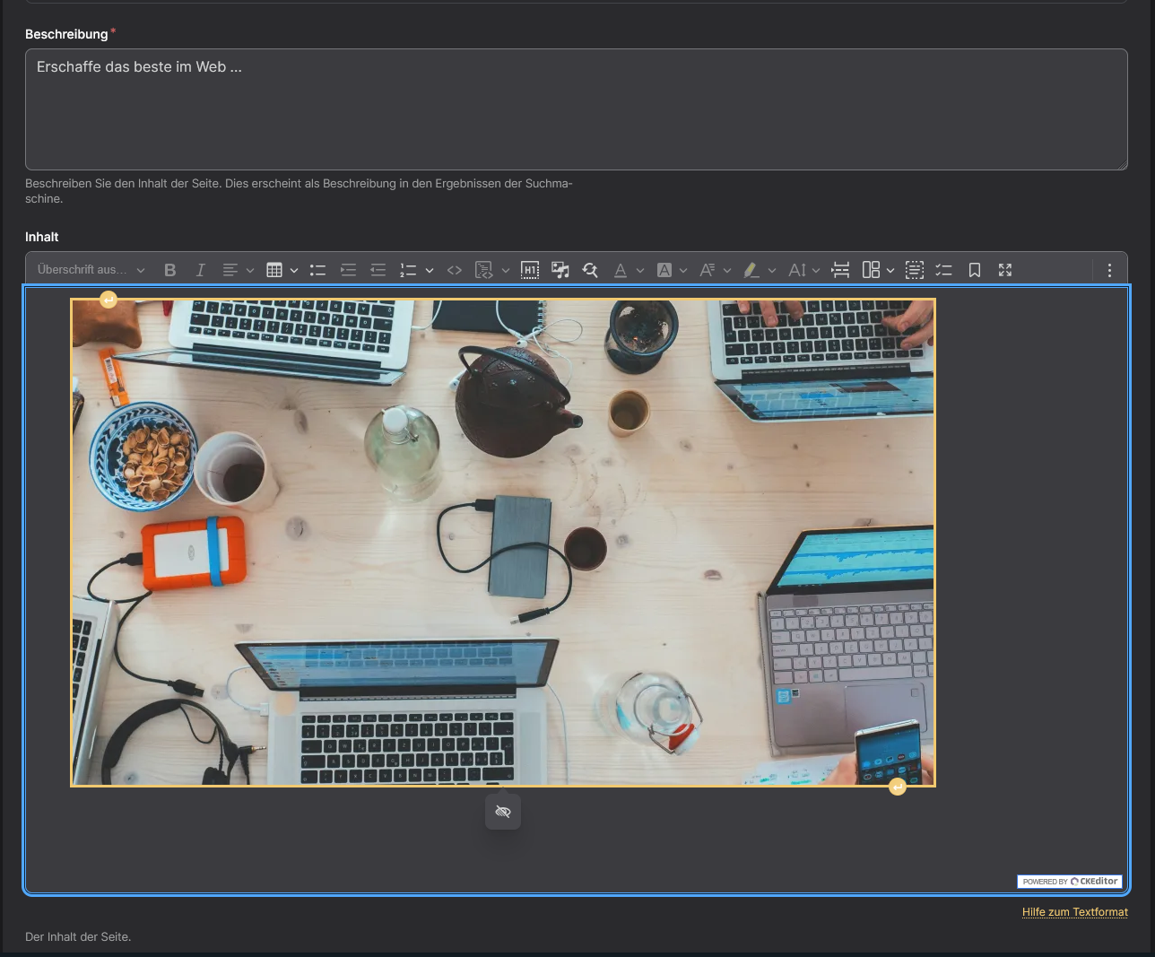
Task: Expand the insert table dropdown
Action: click(x=293, y=270)
